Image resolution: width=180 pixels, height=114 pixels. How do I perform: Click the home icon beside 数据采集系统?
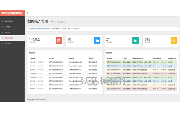(x=2, y=21)
